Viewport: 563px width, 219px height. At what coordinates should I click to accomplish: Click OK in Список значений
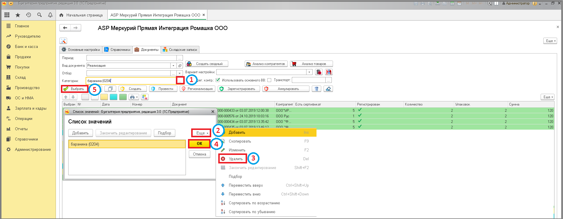[199, 143]
